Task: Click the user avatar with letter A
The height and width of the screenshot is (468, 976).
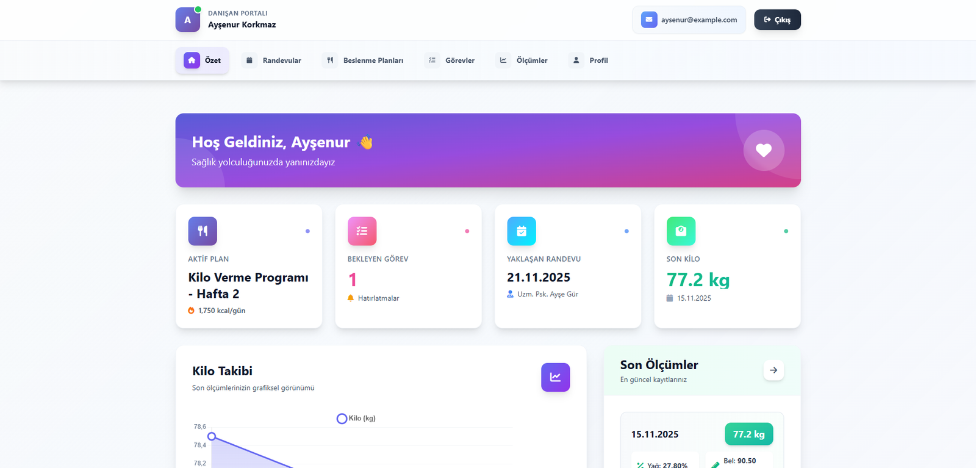Action: click(188, 20)
